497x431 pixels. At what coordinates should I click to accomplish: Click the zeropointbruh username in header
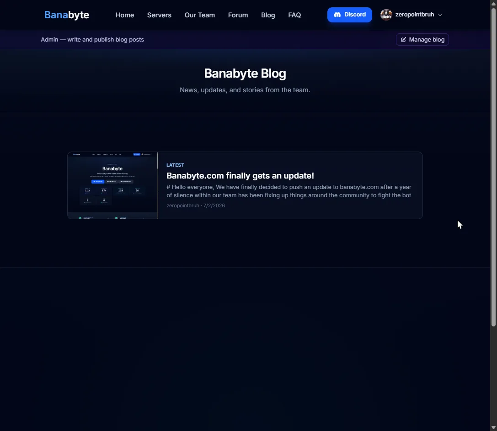pyautogui.click(x=415, y=15)
